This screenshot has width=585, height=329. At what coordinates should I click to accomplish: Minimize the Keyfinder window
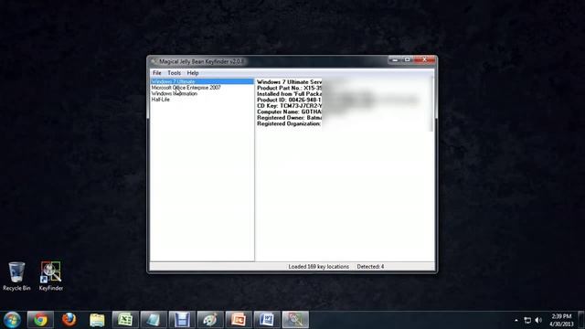point(394,59)
